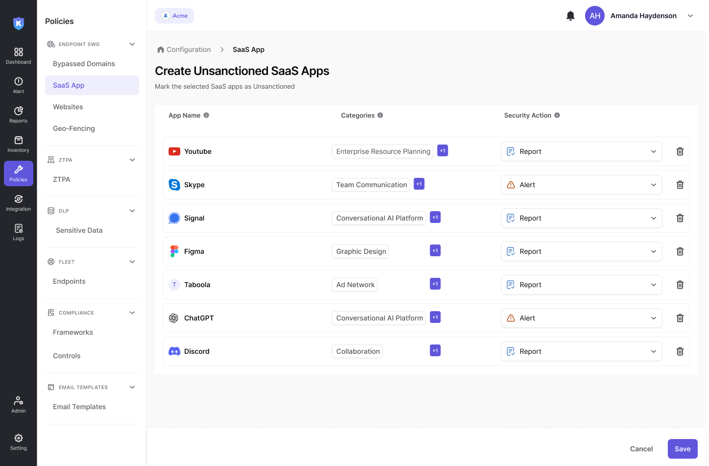
Task: Collapse the Compliance section
Action: click(132, 313)
